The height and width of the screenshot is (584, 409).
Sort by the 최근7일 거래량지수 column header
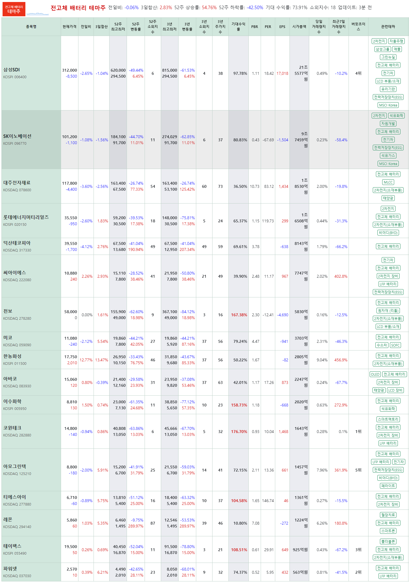pos(339,27)
